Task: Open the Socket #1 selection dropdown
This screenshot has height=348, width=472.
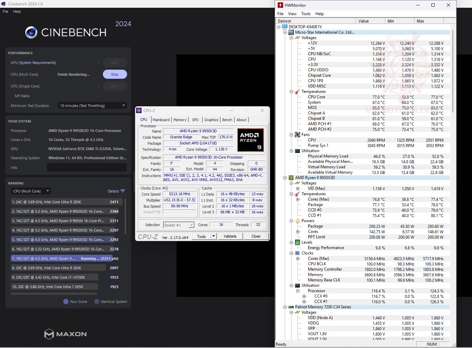Action: [x=179, y=225]
